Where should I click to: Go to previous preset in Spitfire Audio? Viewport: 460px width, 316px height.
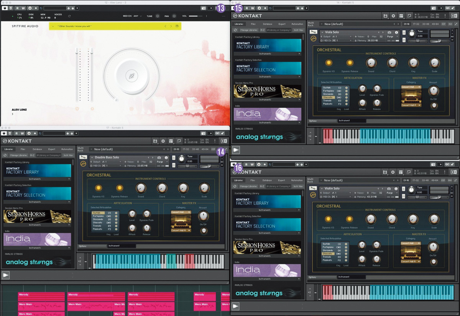pos(165,26)
